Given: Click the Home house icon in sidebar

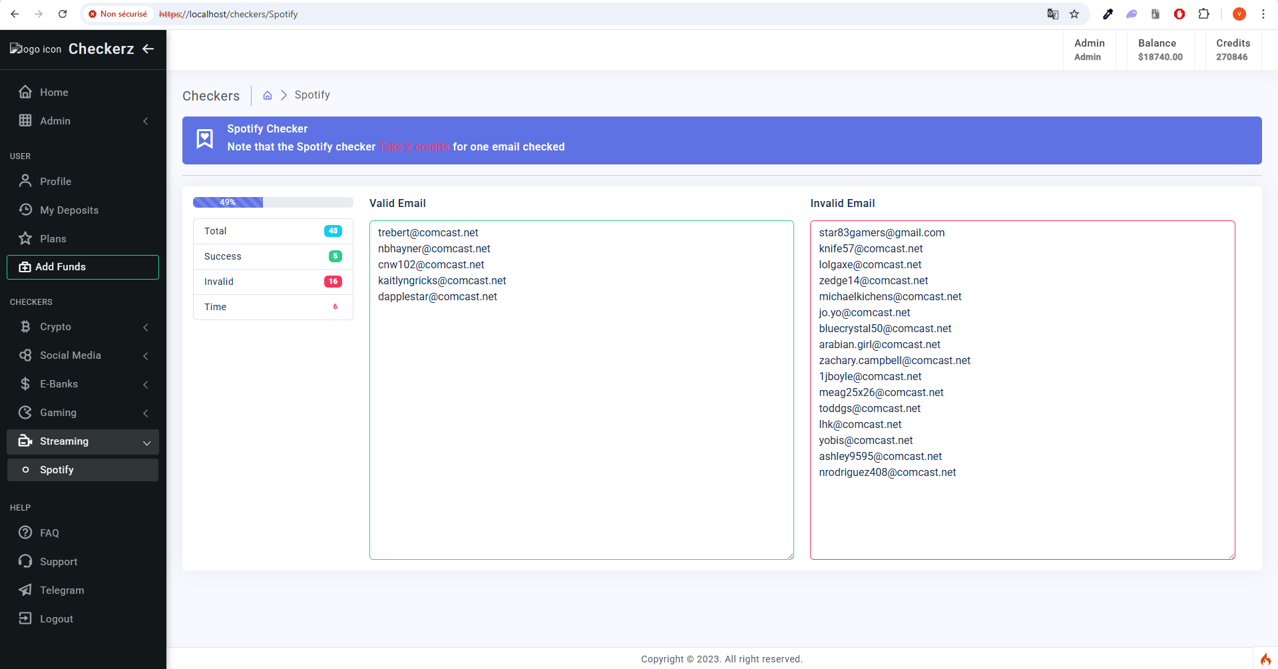Looking at the screenshot, I should click(x=25, y=92).
